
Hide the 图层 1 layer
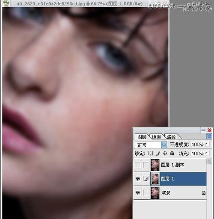pyautogui.click(x=138, y=179)
